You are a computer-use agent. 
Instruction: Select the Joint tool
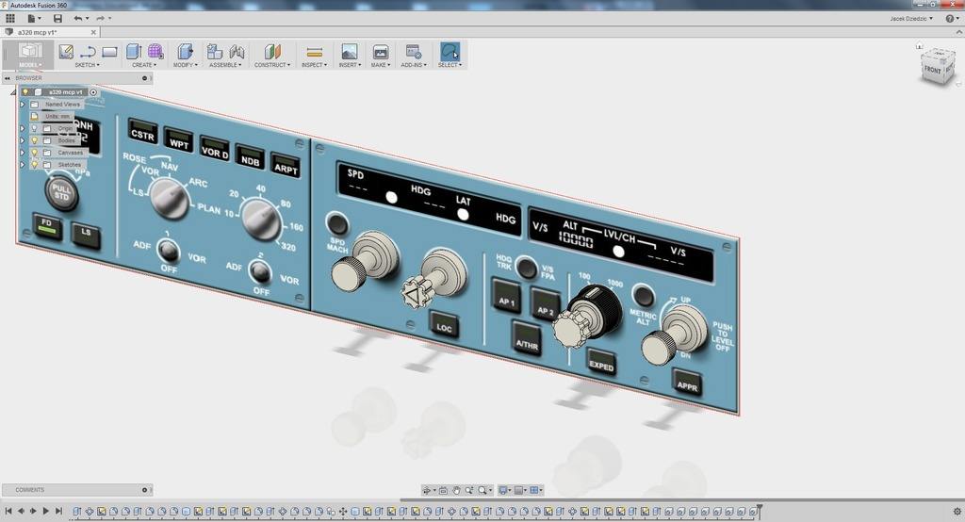coord(237,51)
